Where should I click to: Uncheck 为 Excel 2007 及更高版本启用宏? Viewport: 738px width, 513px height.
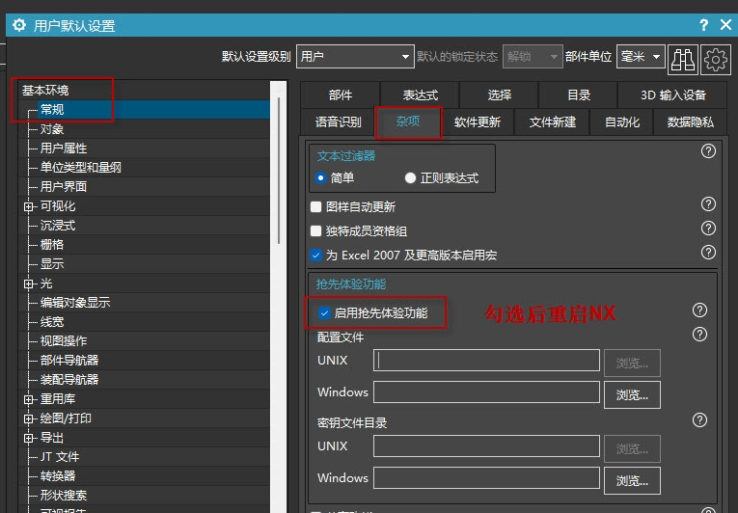[316, 256]
